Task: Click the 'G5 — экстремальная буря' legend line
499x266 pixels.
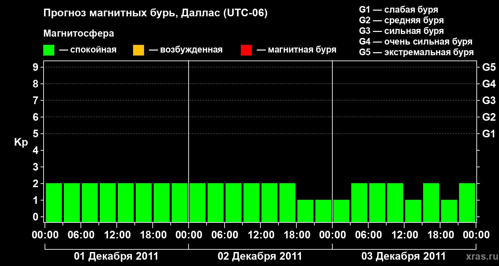Action: pyautogui.click(x=416, y=52)
